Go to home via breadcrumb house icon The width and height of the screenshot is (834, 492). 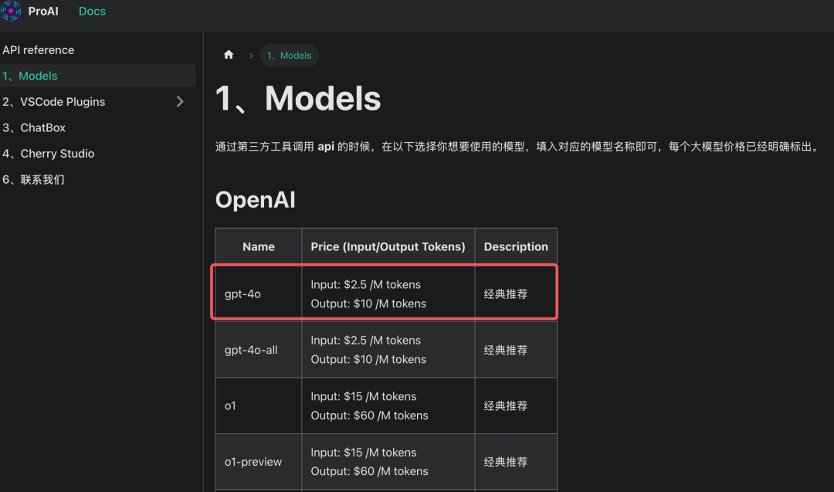pyautogui.click(x=229, y=55)
